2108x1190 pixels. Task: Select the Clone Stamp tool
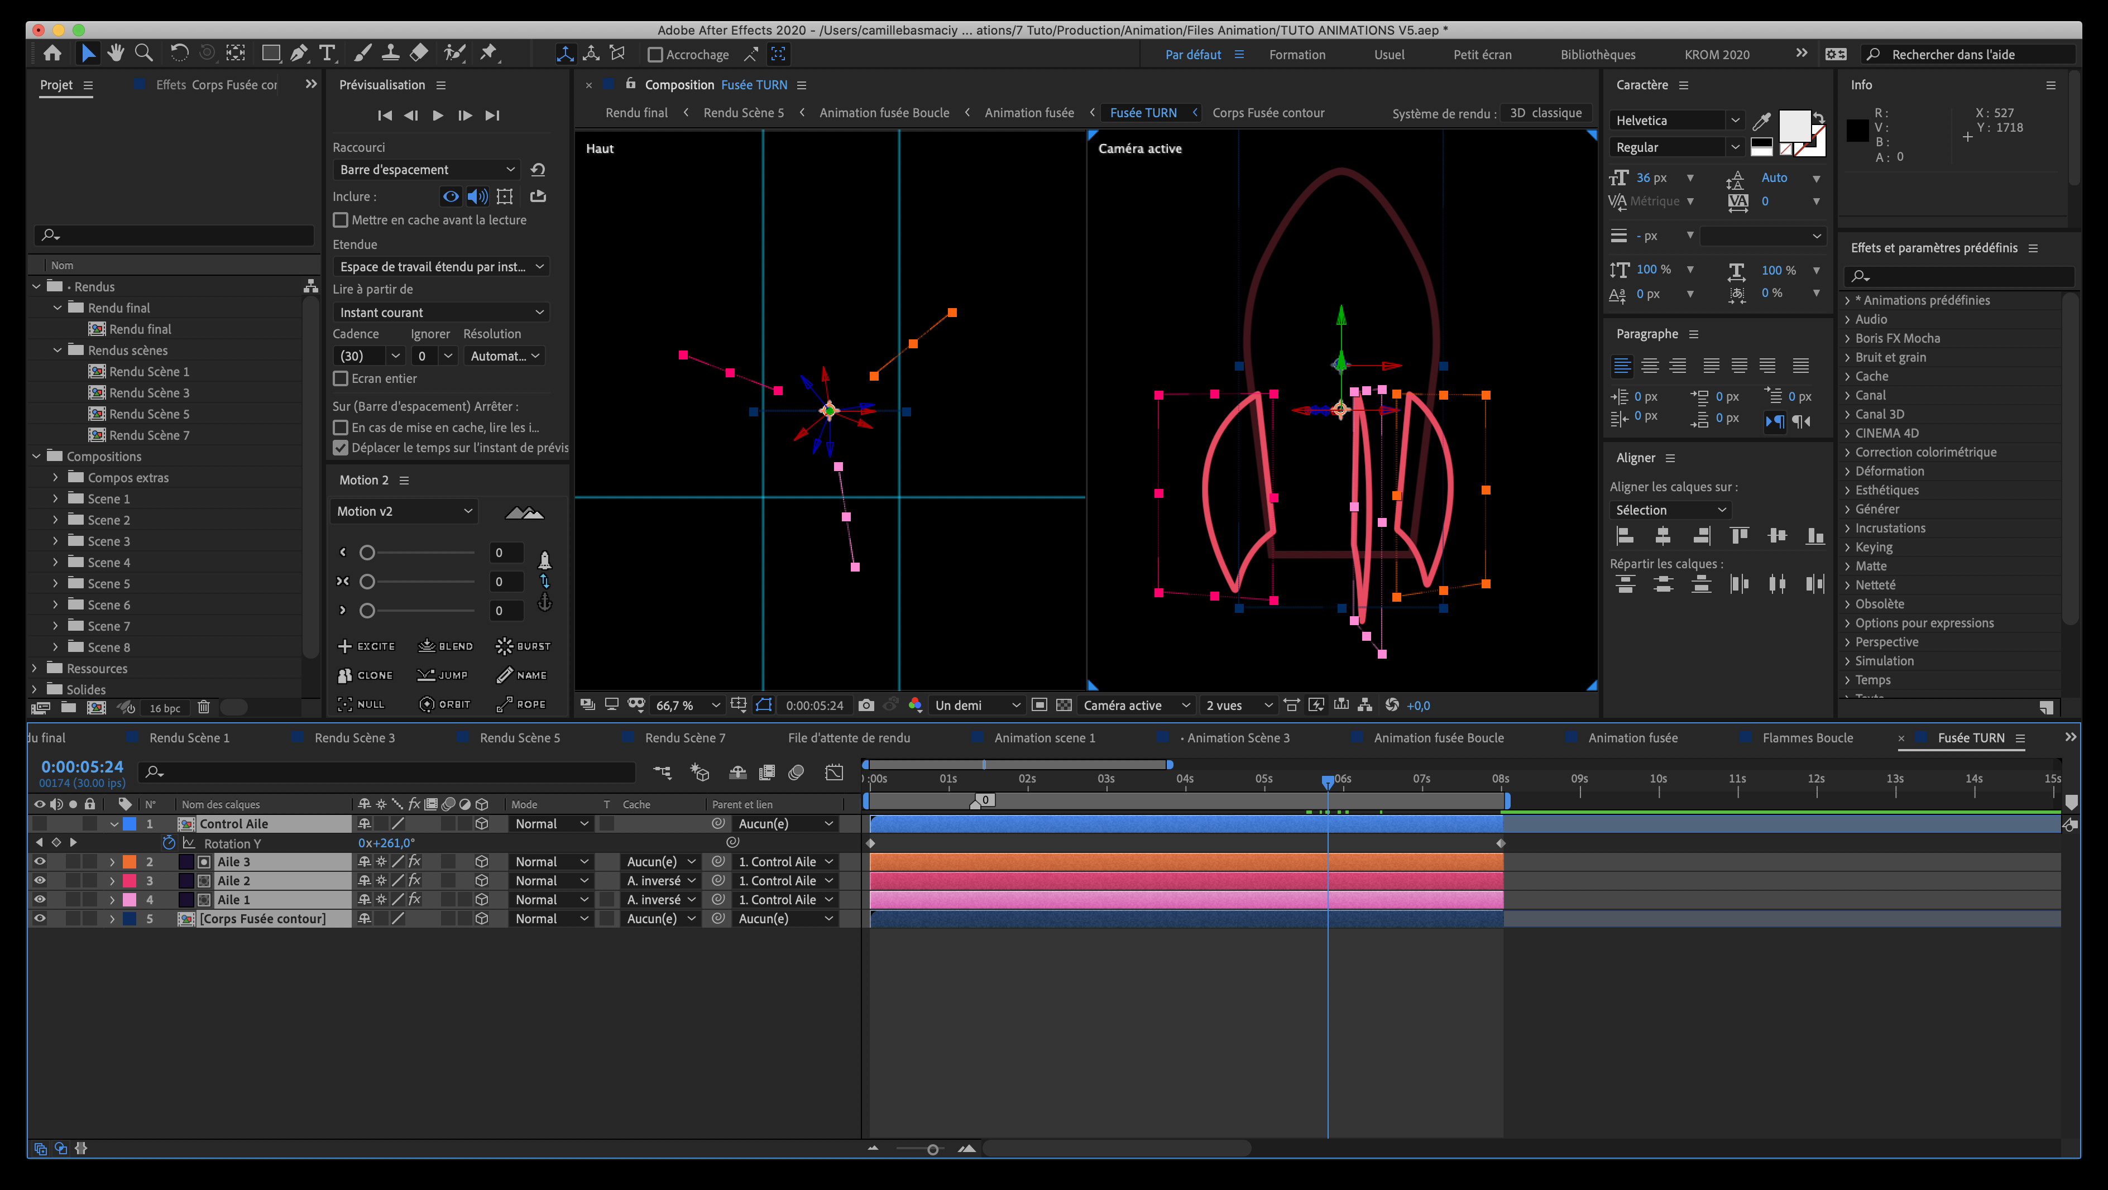click(391, 53)
